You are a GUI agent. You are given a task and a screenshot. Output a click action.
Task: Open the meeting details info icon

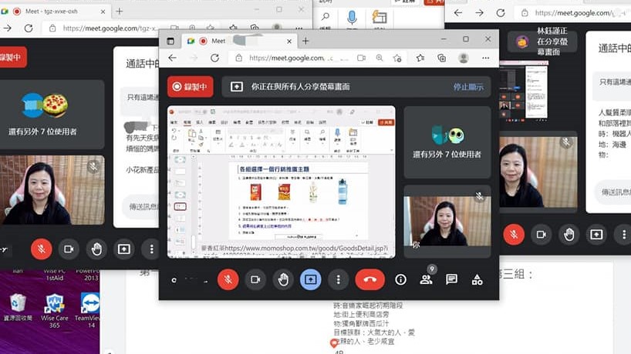click(x=400, y=279)
